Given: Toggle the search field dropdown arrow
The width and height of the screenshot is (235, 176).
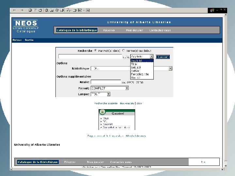Looking at the screenshot, I should pos(151,56).
